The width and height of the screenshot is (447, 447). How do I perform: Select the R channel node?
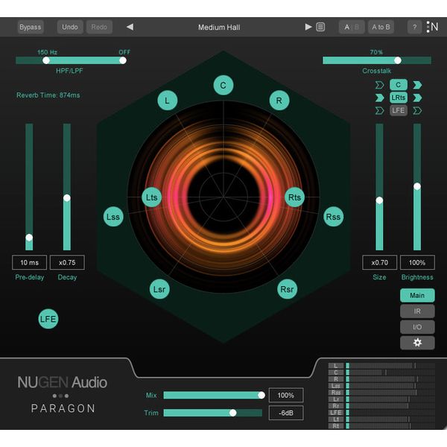point(279,101)
